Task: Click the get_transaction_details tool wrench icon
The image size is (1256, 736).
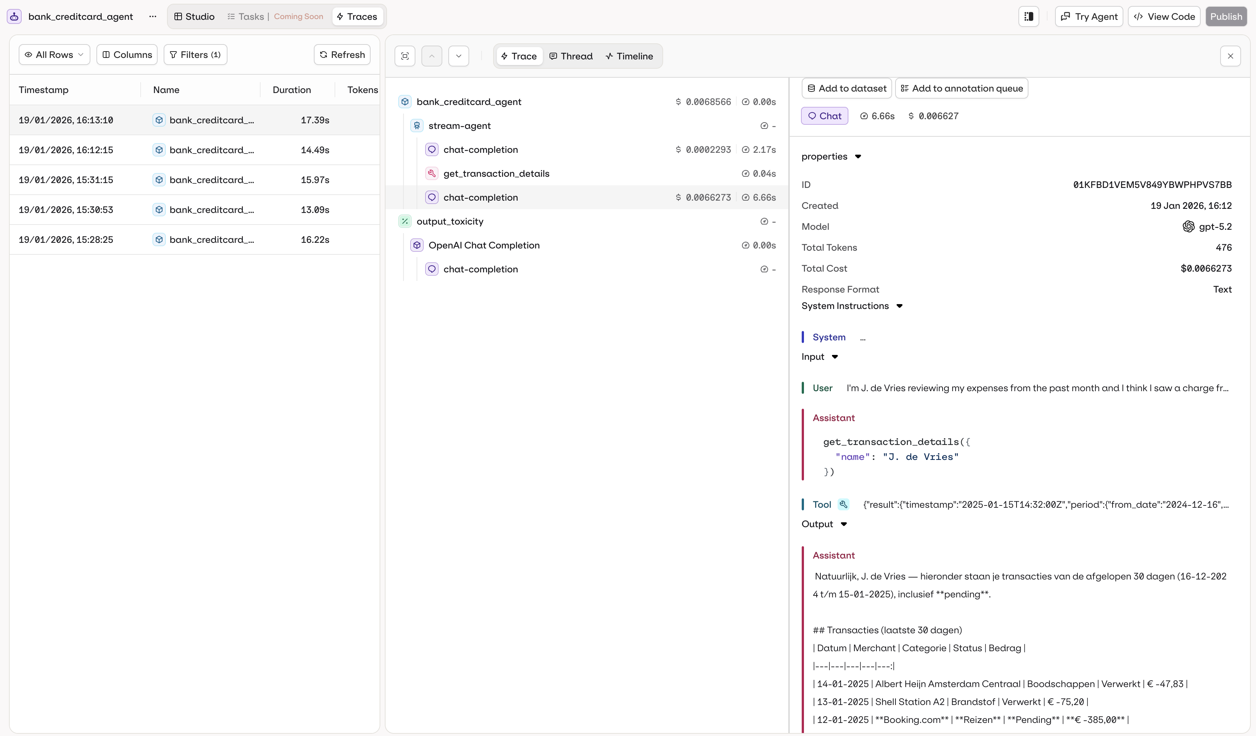Action: point(431,173)
